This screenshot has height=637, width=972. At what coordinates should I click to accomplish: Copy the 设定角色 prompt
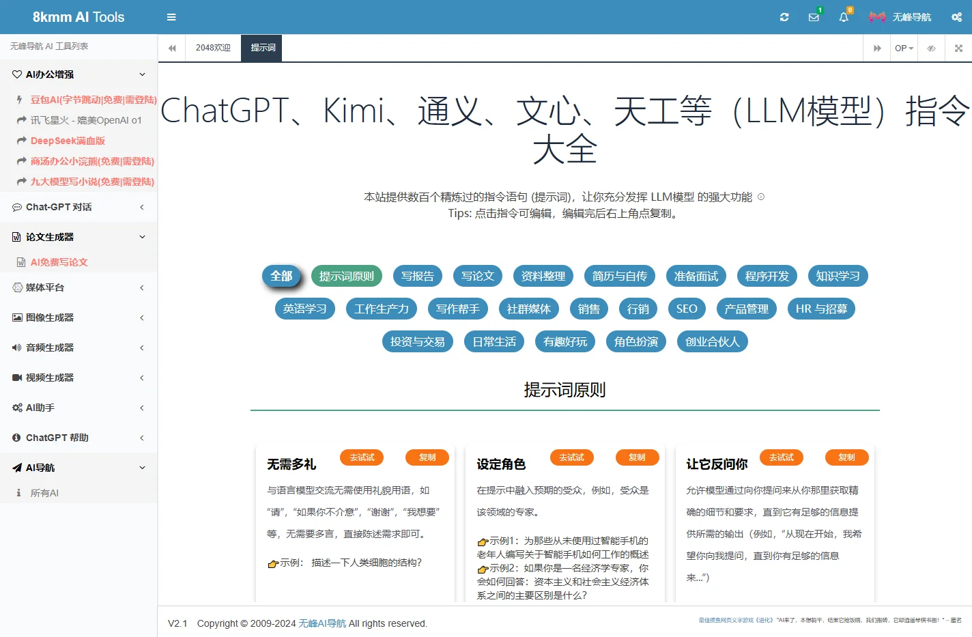(x=638, y=457)
